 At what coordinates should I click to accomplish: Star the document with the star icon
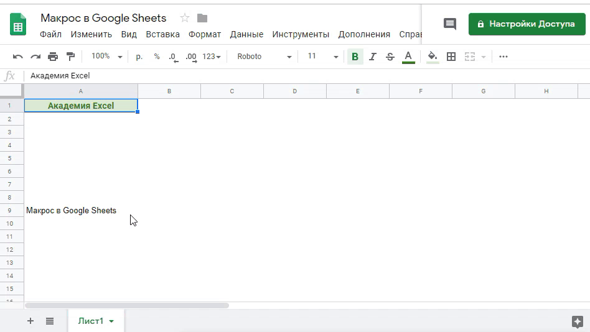(184, 18)
